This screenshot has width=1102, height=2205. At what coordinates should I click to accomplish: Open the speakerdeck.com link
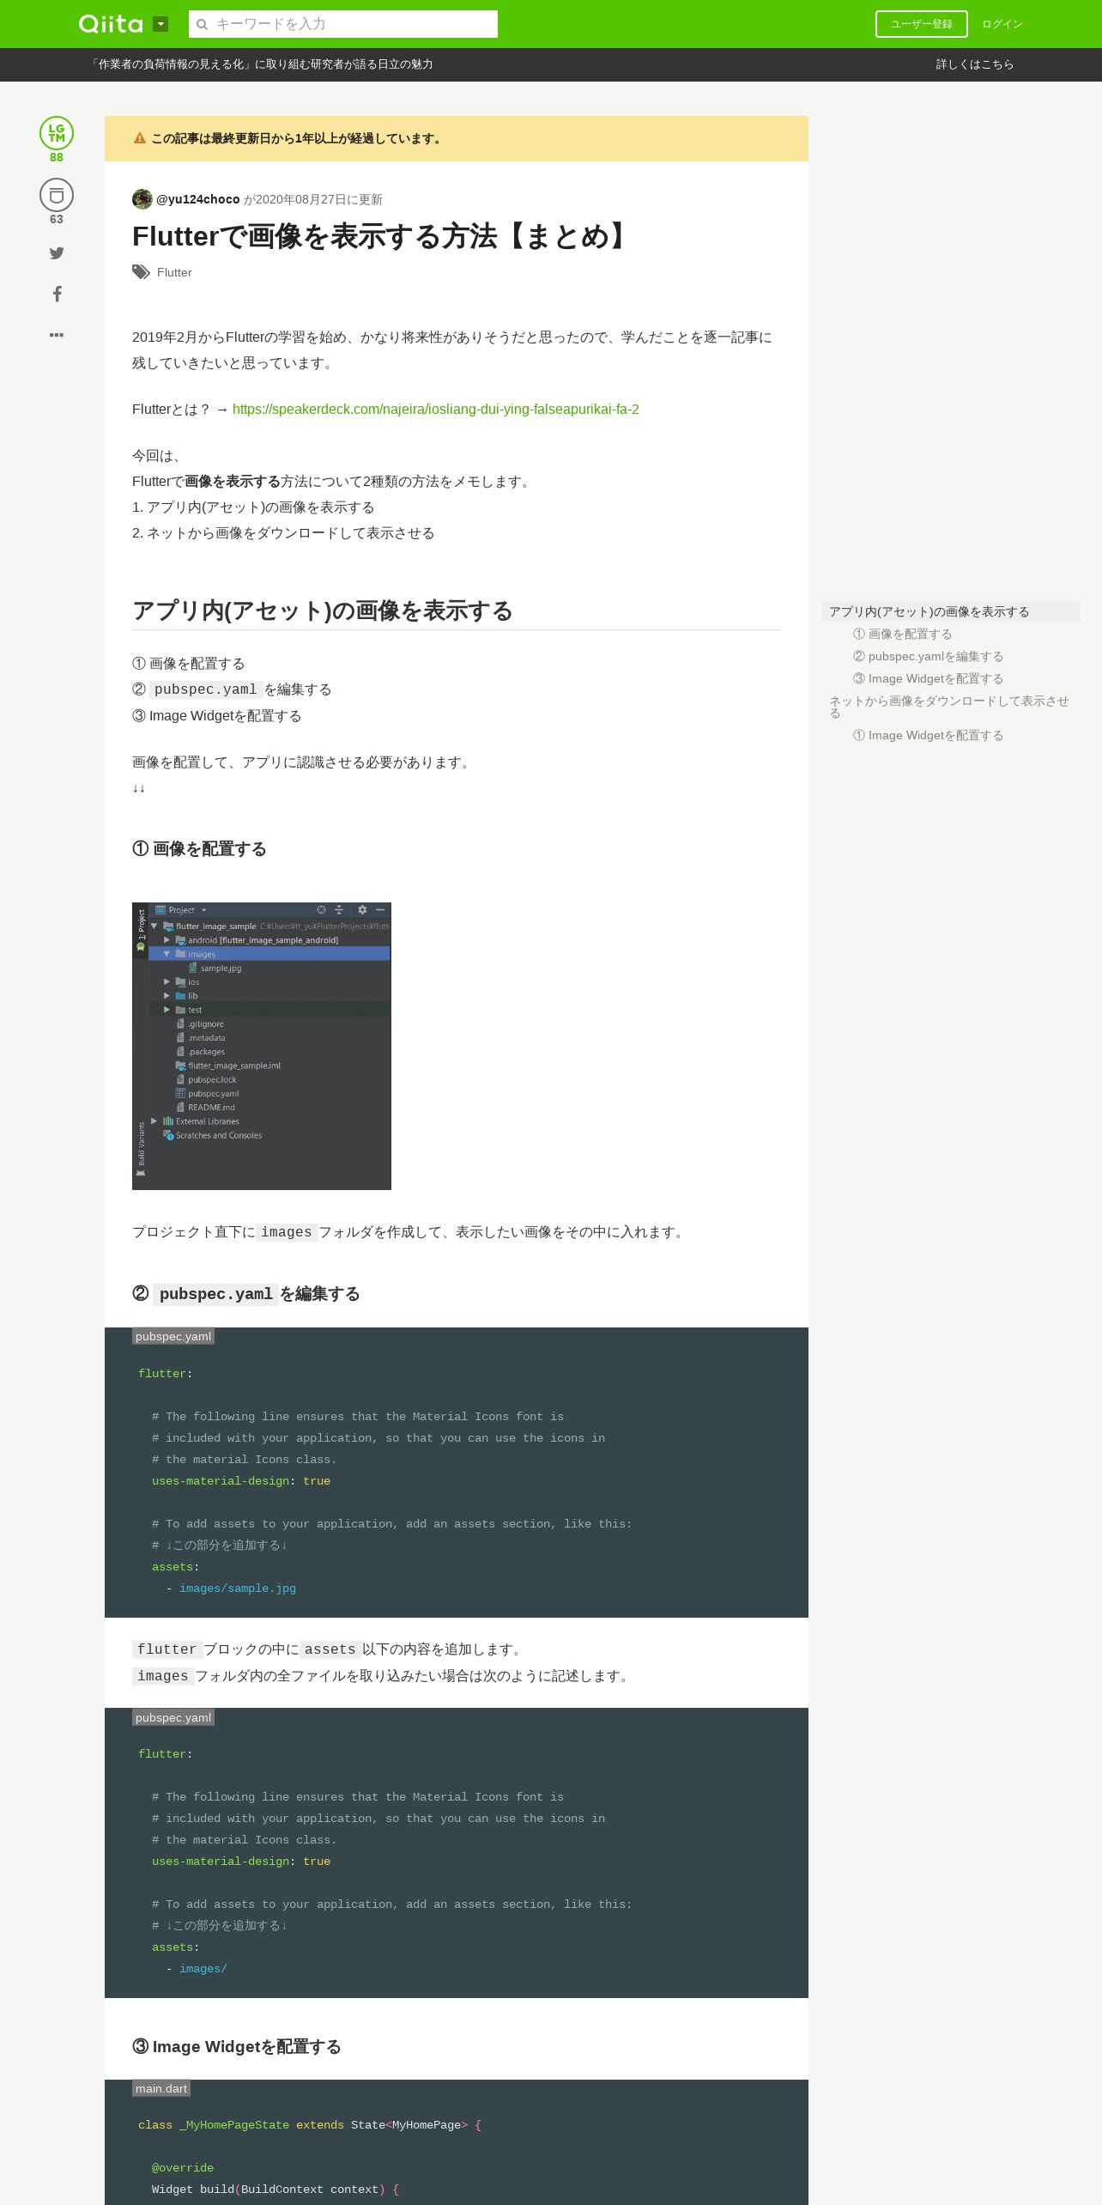coord(435,410)
